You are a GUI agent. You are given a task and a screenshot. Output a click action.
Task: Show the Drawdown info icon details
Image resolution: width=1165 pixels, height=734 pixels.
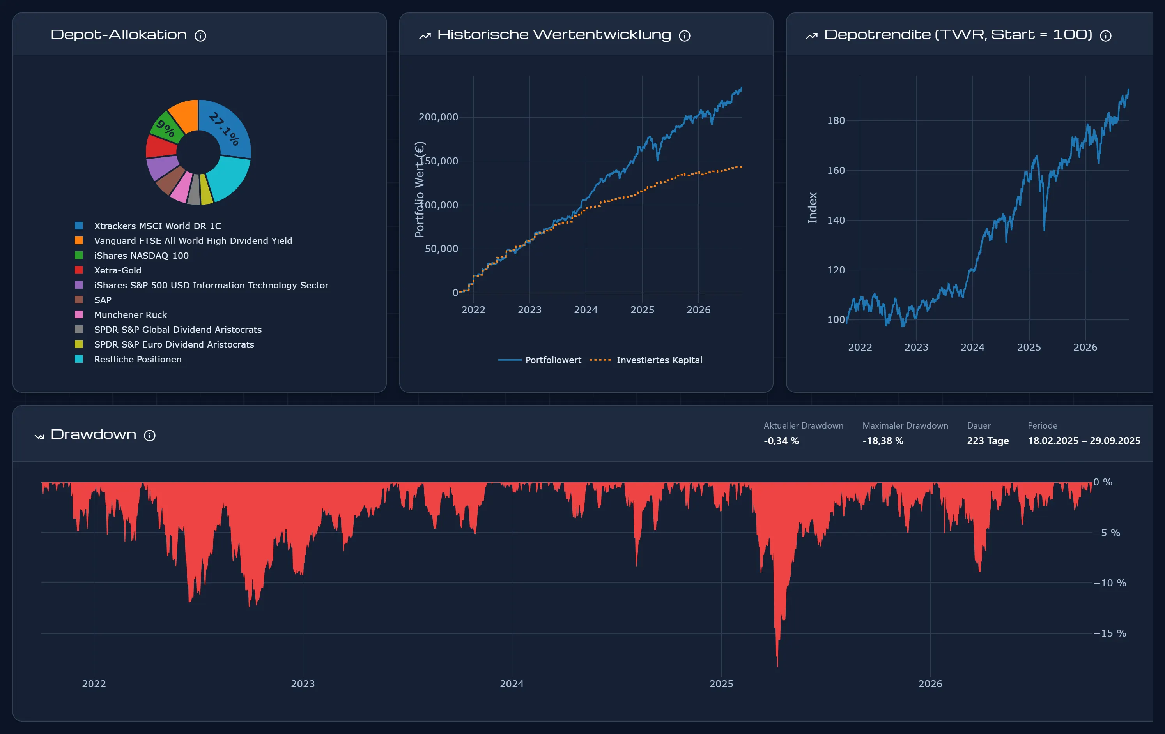[x=150, y=436]
